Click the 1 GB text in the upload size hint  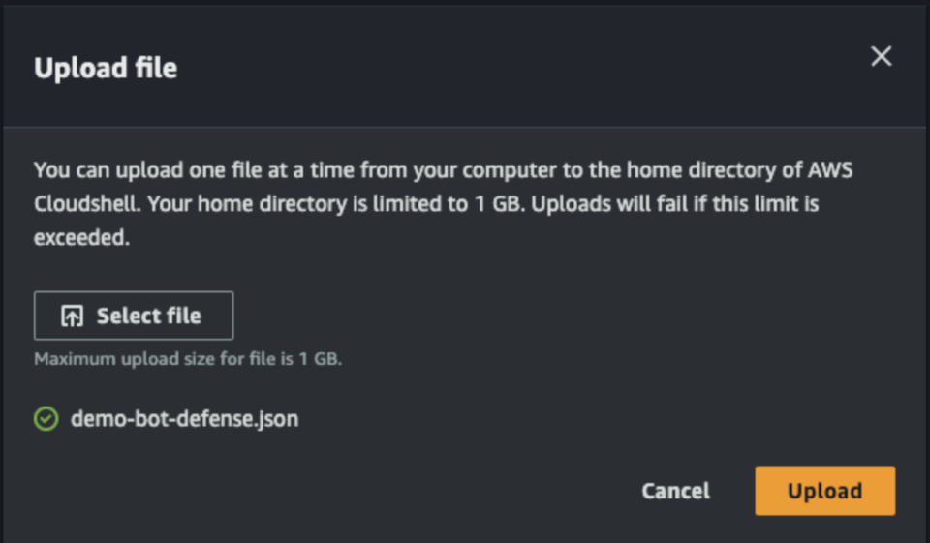[321, 359]
